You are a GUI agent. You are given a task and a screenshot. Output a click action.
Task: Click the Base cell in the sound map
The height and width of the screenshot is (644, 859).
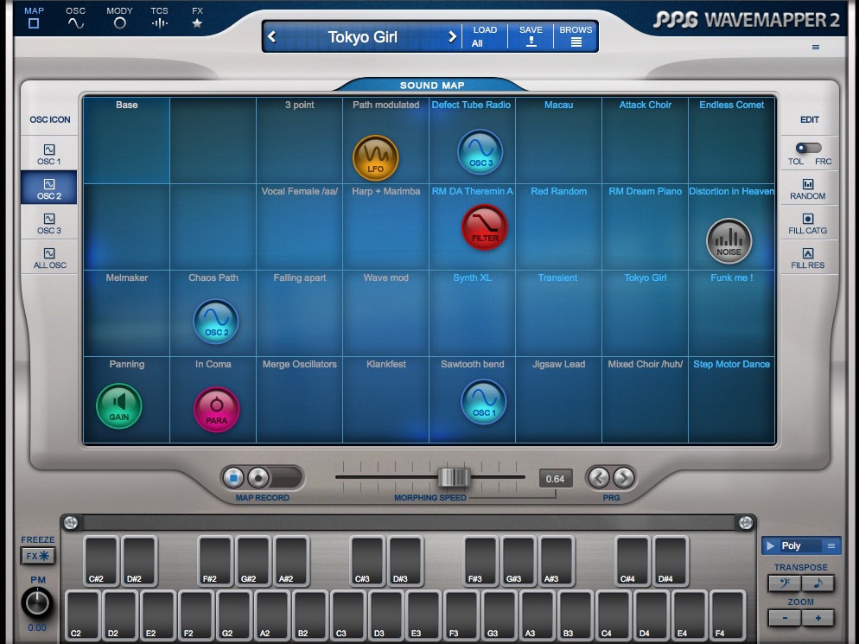(x=126, y=140)
